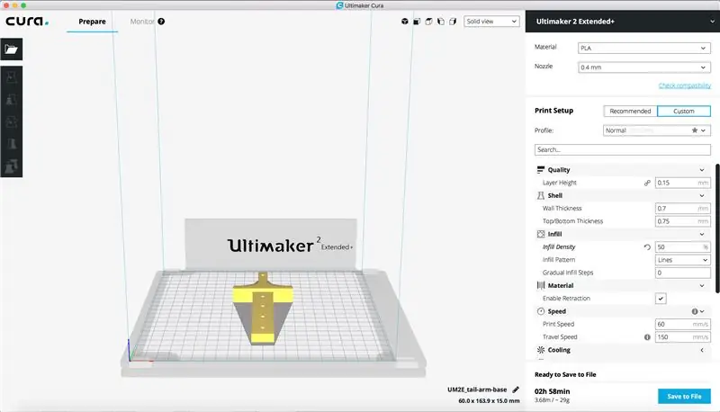Edit the Layer Height value 0.15

click(682, 183)
